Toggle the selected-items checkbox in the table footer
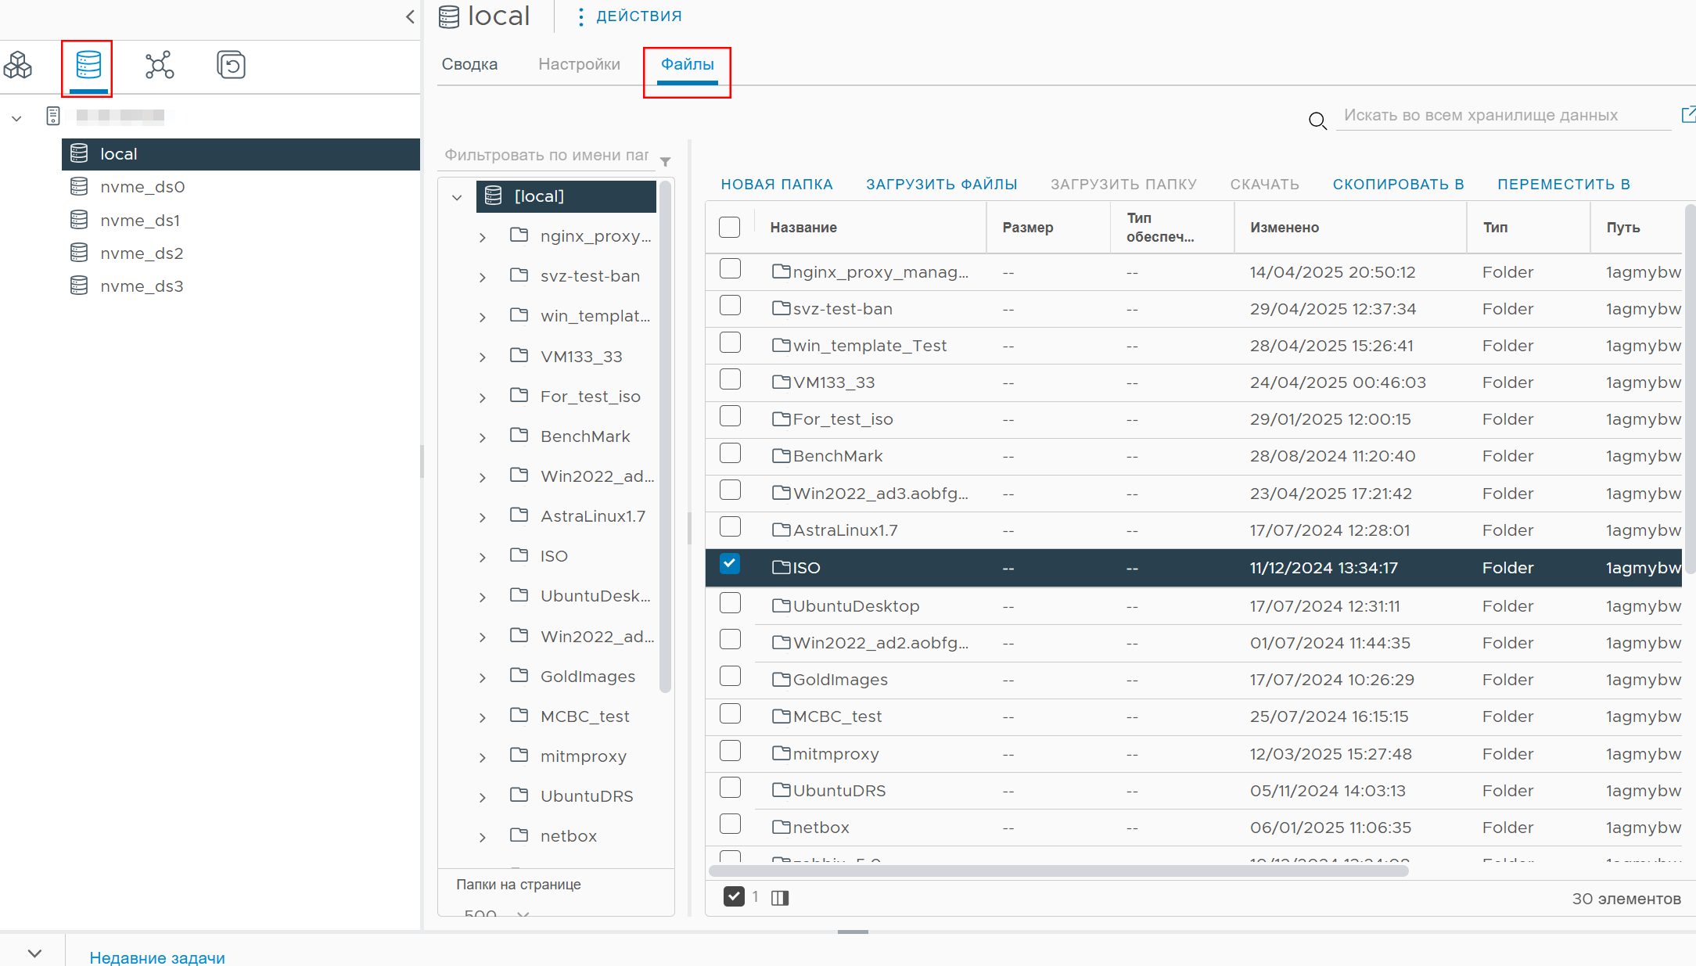This screenshot has height=966, width=1696. 734,896
